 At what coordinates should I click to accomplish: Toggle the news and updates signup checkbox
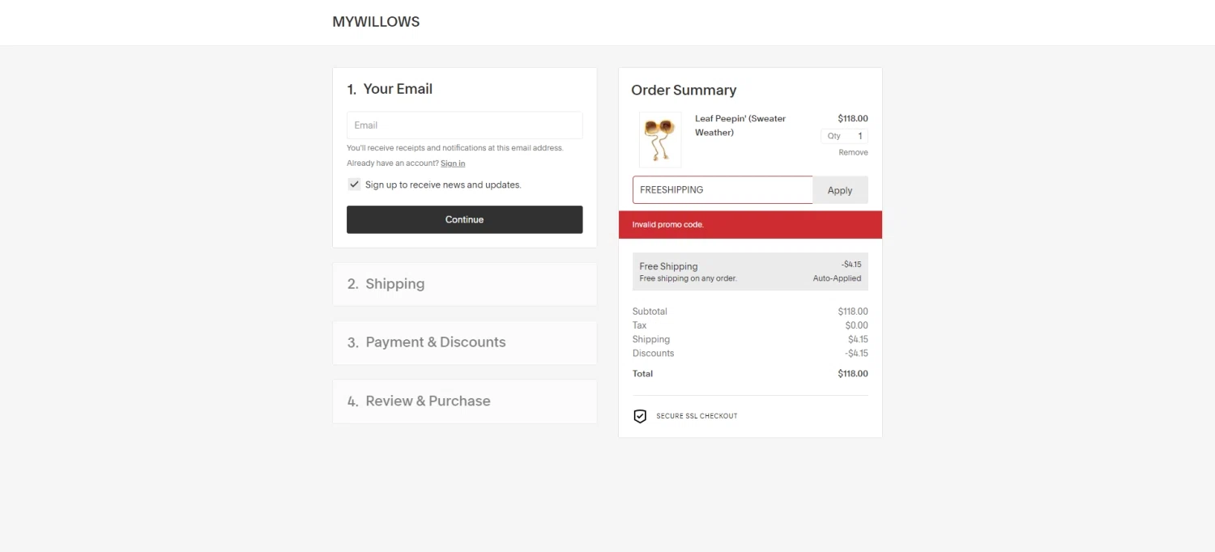pos(354,185)
